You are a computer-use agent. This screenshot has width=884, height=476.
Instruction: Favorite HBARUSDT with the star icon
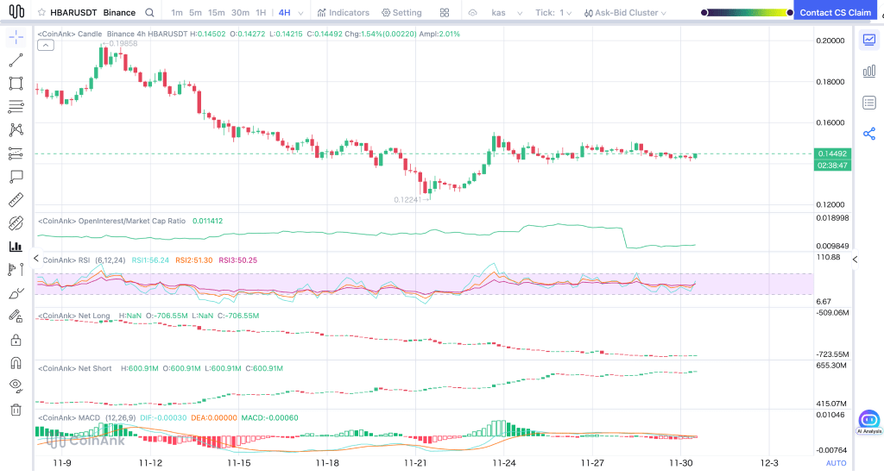(x=41, y=12)
